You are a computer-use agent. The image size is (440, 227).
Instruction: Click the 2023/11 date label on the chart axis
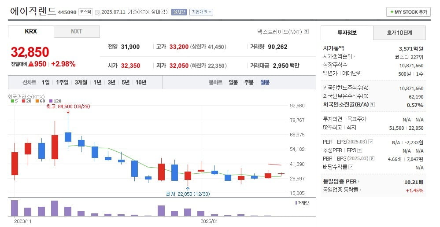(23, 221)
